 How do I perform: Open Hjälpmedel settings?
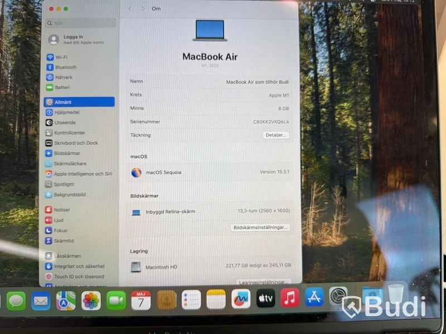tap(62, 112)
